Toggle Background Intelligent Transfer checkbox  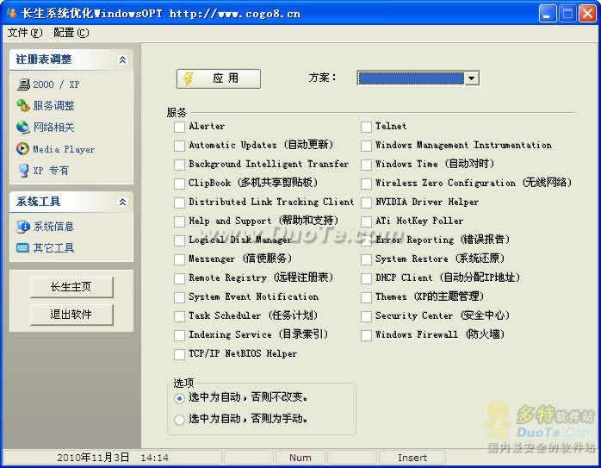[179, 165]
